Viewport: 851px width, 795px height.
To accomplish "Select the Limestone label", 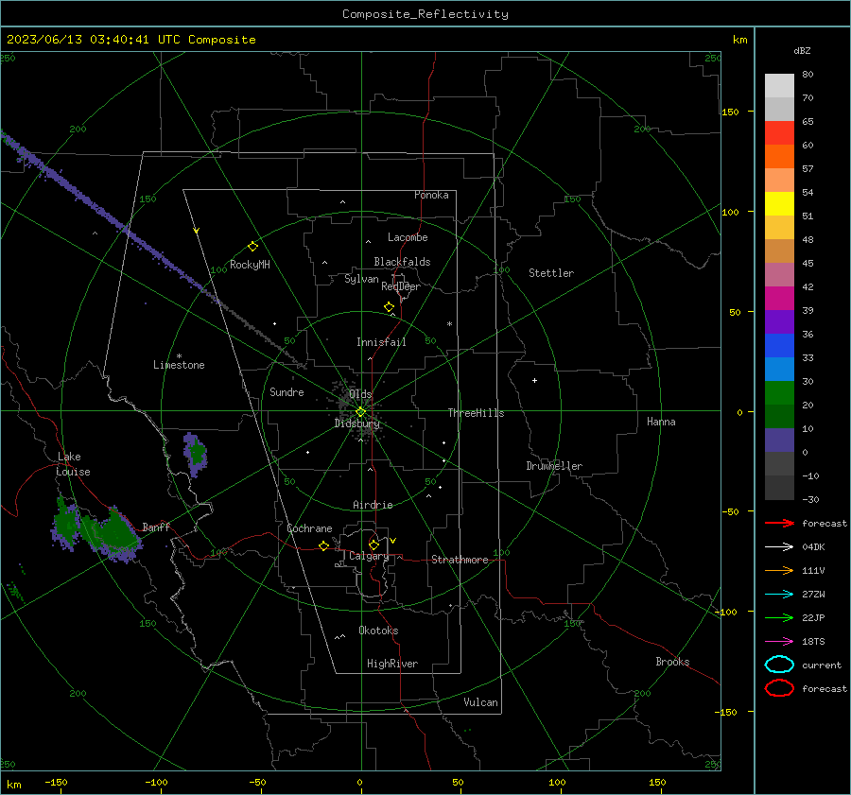I will coord(179,365).
